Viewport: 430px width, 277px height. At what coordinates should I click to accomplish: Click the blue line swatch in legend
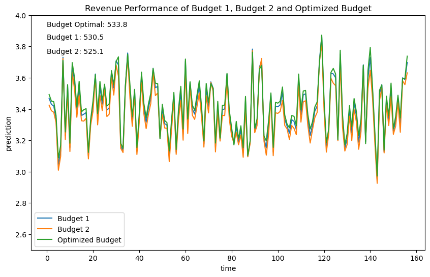click(46, 219)
